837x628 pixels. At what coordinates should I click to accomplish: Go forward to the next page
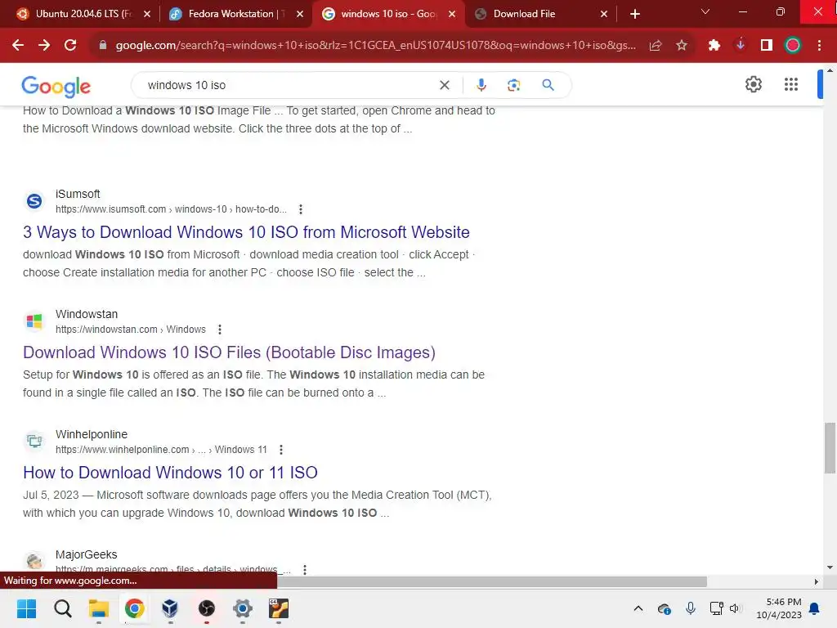(x=44, y=46)
